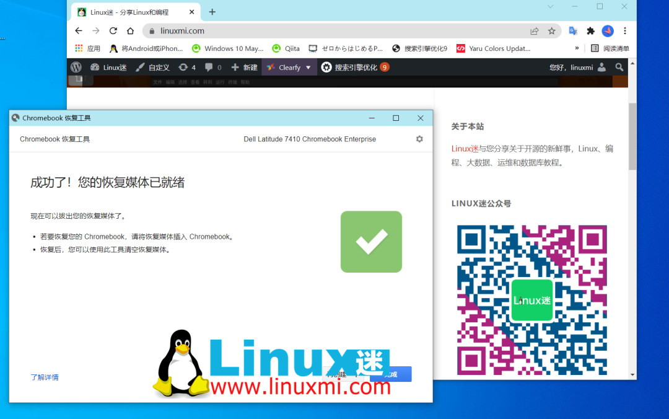669x419 pixels.
Task: Open 阅读清单 reading list
Action: pos(610,48)
